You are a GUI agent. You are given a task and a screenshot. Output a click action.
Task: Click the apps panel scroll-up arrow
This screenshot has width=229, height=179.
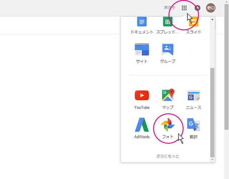pos(212,19)
